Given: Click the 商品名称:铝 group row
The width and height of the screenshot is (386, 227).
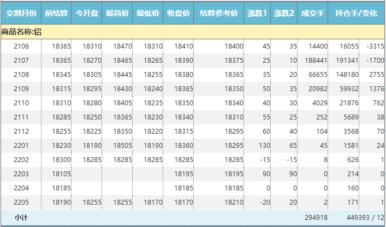Looking at the screenshot, I should pyautogui.click(x=22, y=32).
